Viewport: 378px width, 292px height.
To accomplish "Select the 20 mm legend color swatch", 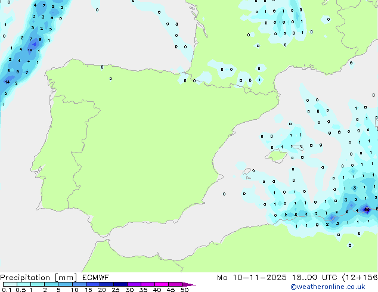I will pos(106,284).
